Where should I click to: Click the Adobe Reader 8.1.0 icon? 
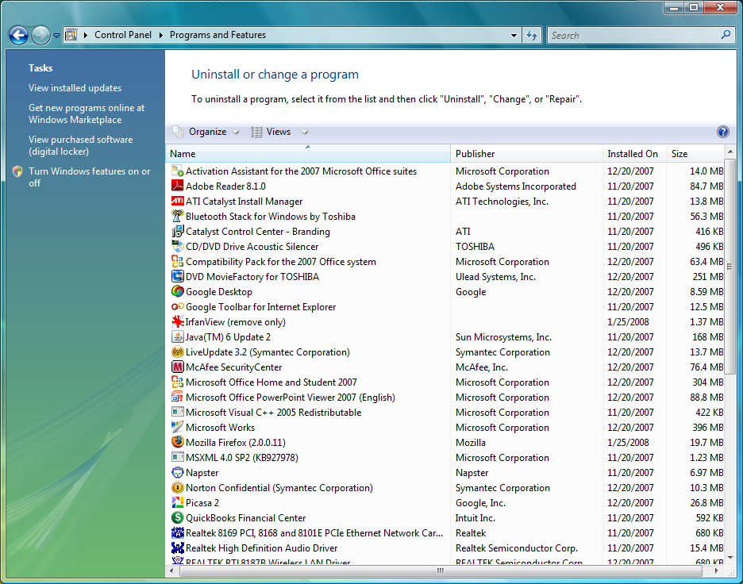pos(177,186)
